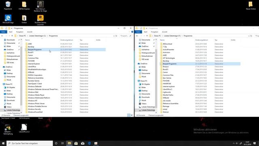Switch to details view in C: window status bar

pos(129,115)
